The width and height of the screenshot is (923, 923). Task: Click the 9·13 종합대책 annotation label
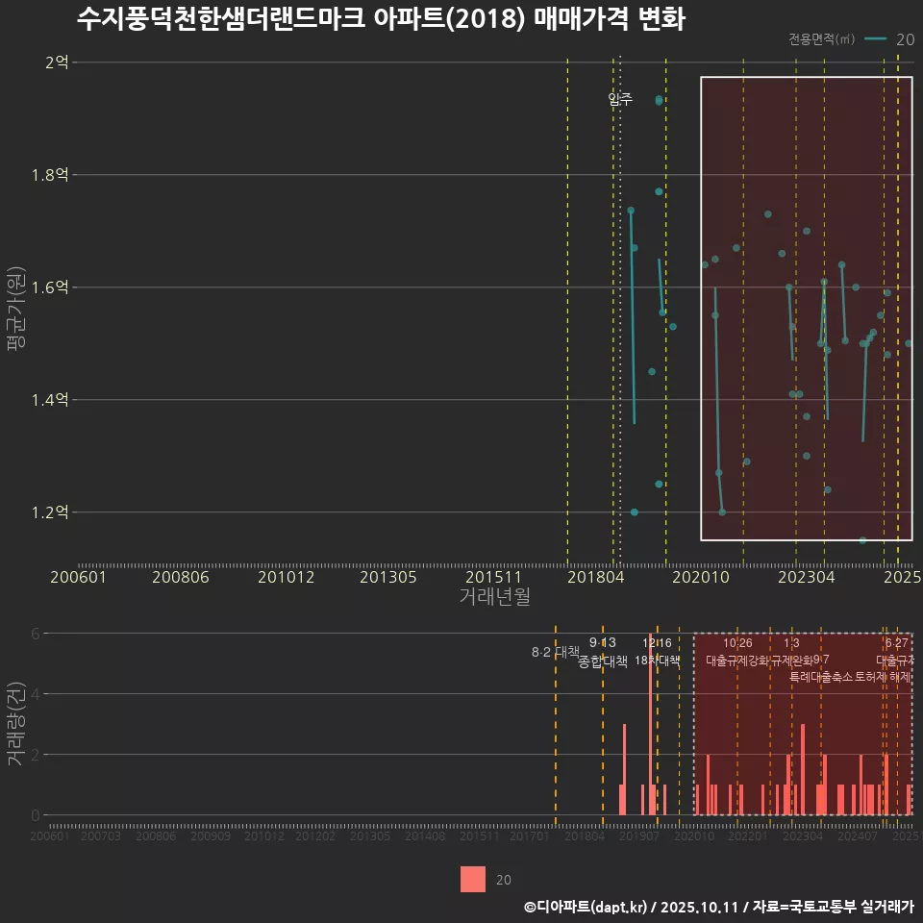coord(602,651)
